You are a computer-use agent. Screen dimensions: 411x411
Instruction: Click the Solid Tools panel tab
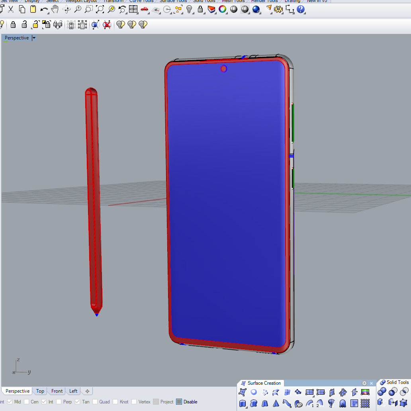point(395,382)
